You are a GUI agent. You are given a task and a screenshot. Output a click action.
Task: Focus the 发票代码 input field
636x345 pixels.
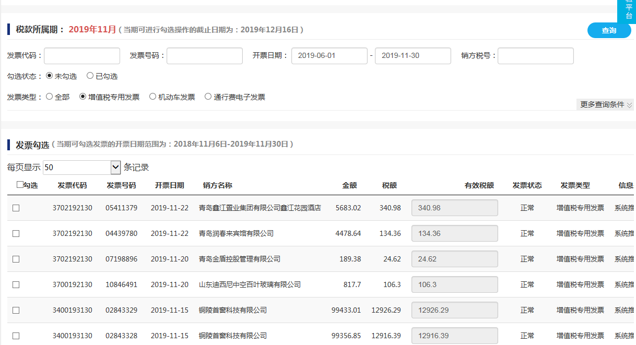click(x=82, y=56)
